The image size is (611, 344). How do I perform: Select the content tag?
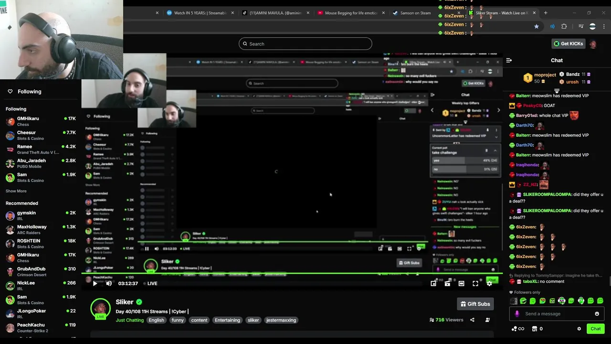point(199,320)
